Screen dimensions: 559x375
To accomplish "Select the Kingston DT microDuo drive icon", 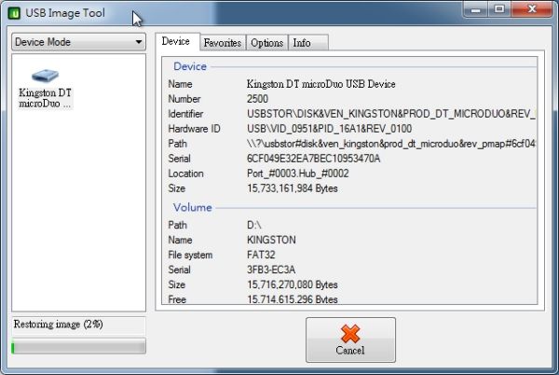I will 45,76.
